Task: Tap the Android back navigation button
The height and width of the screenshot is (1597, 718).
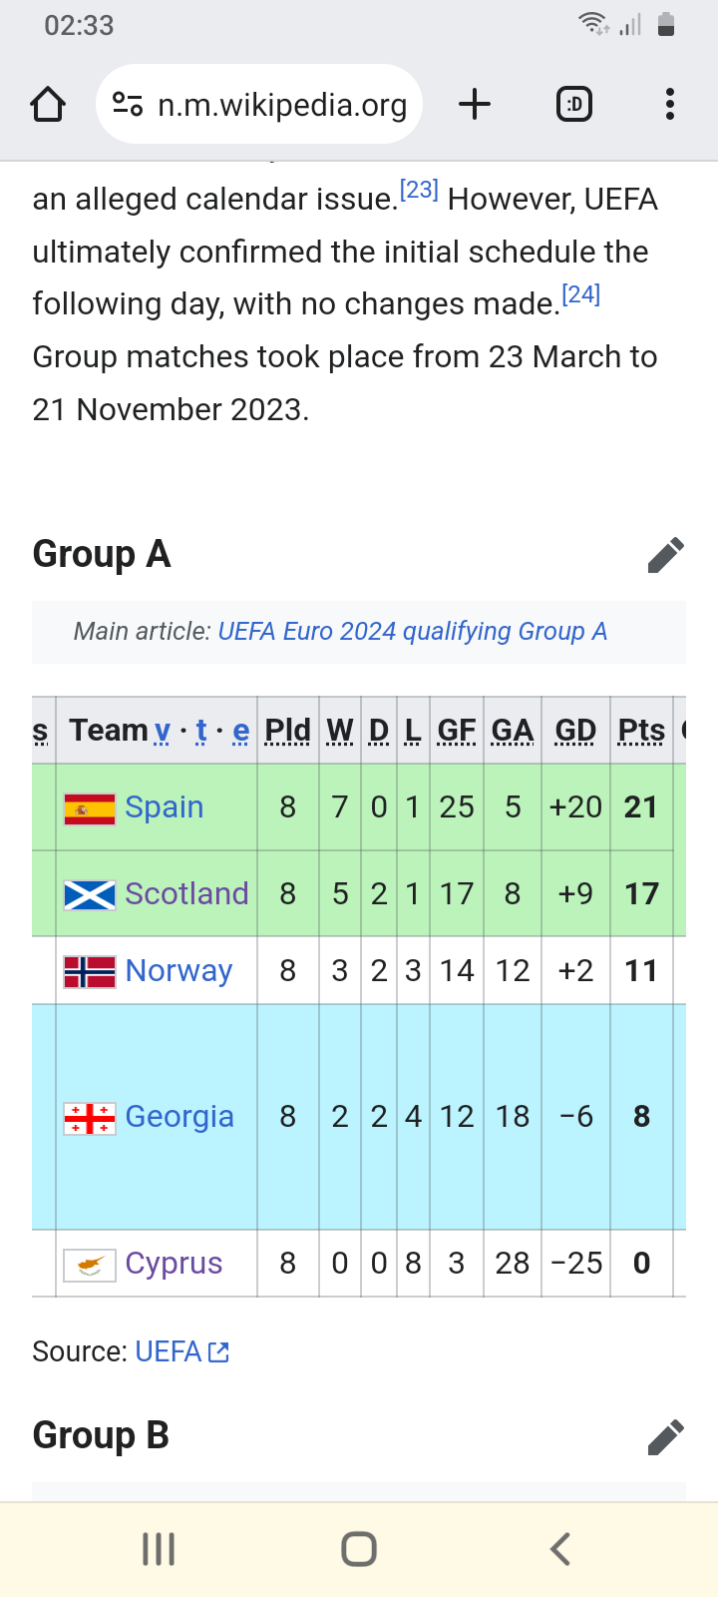Action: [x=559, y=1549]
